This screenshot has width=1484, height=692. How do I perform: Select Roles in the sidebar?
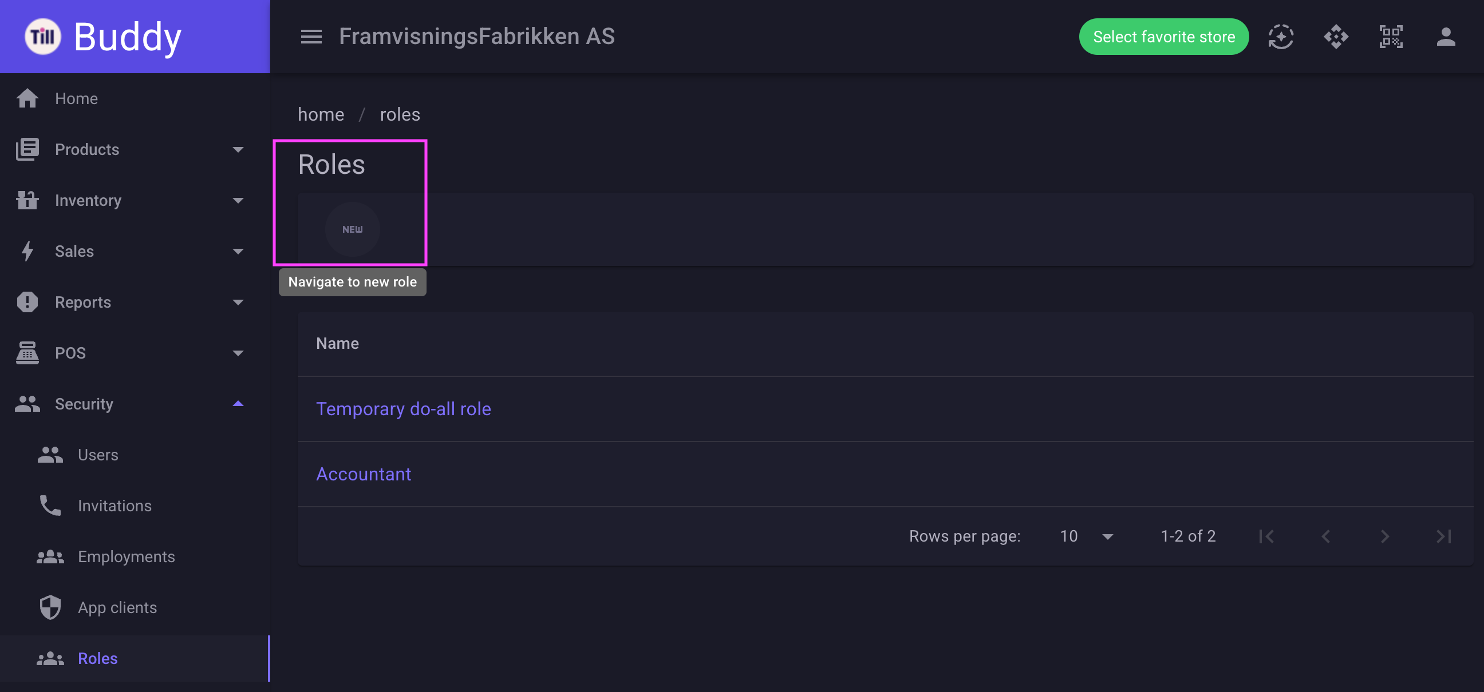(97, 658)
